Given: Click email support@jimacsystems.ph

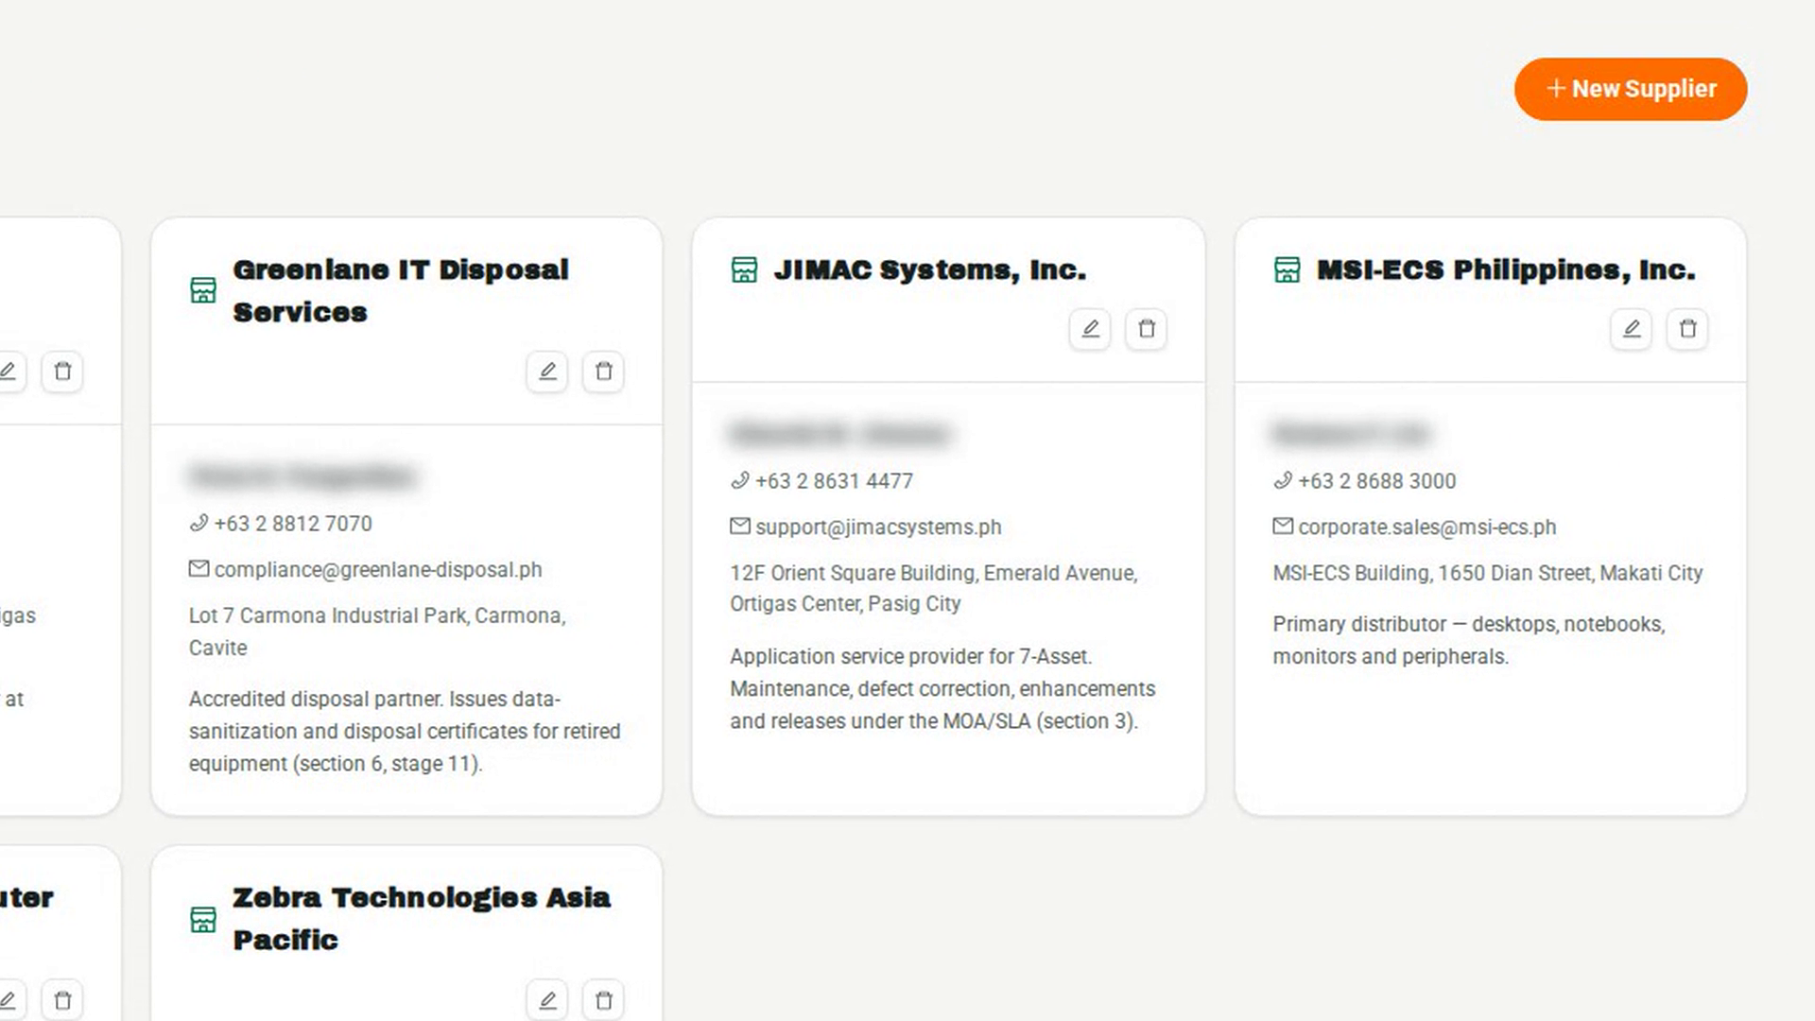Looking at the screenshot, I should (x=878, y=527).
